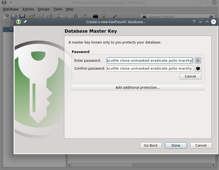Click the main window title 'My Passwords [New Database]*'
Viewport: 219px width, 170px height.
(99, 2)
